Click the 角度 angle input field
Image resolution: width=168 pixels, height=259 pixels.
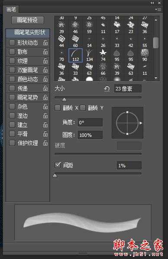pos(90,123)
